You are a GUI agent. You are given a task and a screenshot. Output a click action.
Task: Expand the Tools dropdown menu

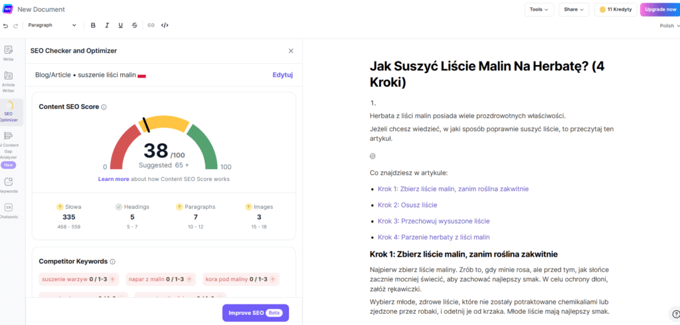point(539,9)
